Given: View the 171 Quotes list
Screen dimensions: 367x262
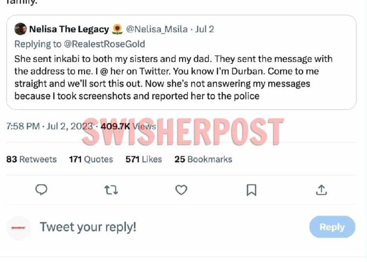Looking at the screenshot, I should 91,159.
